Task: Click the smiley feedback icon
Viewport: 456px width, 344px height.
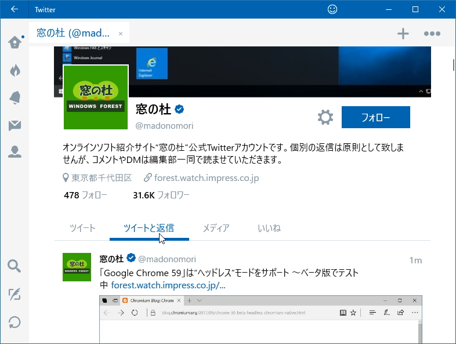Action: [x=332, y=9]
